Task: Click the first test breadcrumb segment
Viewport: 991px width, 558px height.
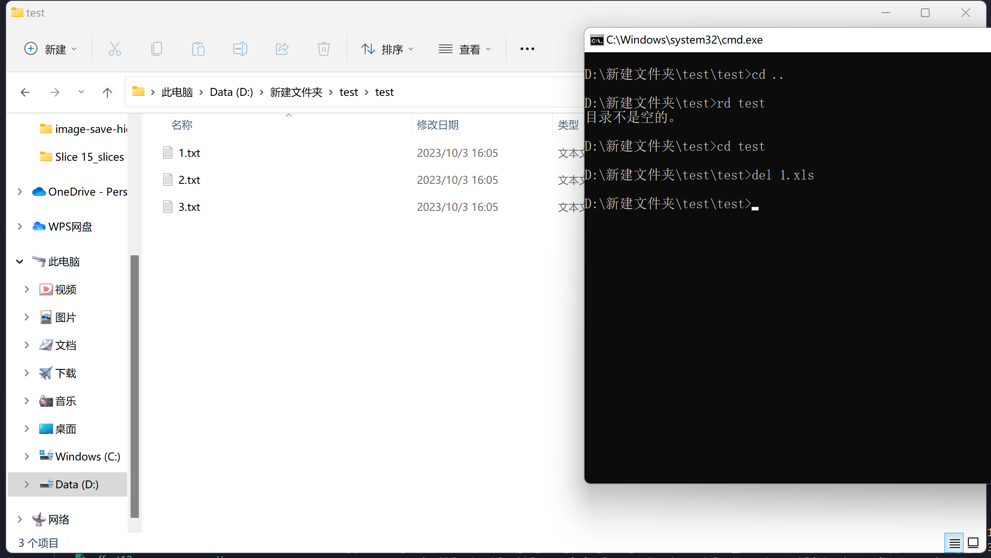Action: pyautogui.click(x=349, y=92)
